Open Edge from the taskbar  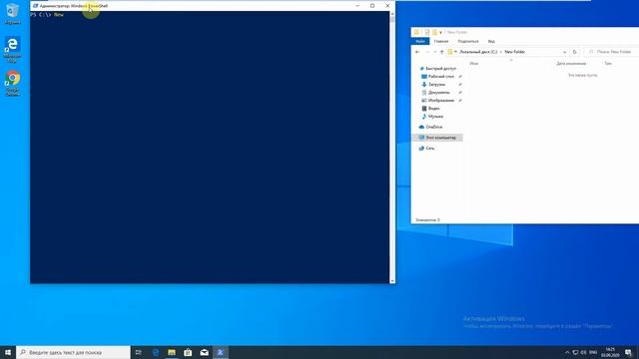point(156,352)
